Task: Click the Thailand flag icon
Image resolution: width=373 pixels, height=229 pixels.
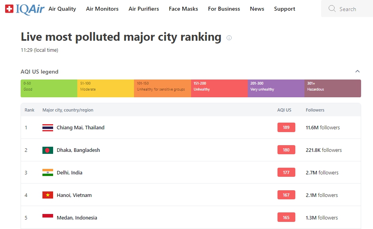Action: tap(48, 128)
